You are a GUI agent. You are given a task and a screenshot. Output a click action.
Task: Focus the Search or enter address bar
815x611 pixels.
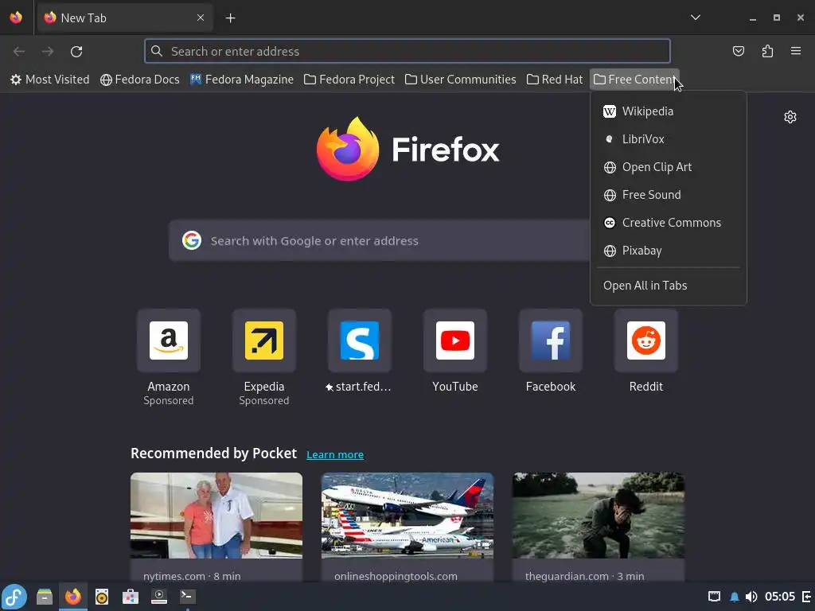tap(407, 52)
